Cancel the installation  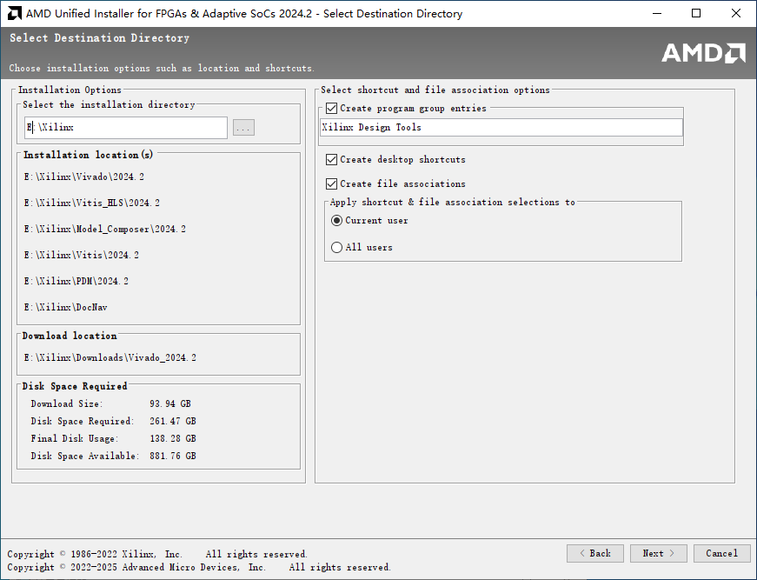tap(721, 553)
